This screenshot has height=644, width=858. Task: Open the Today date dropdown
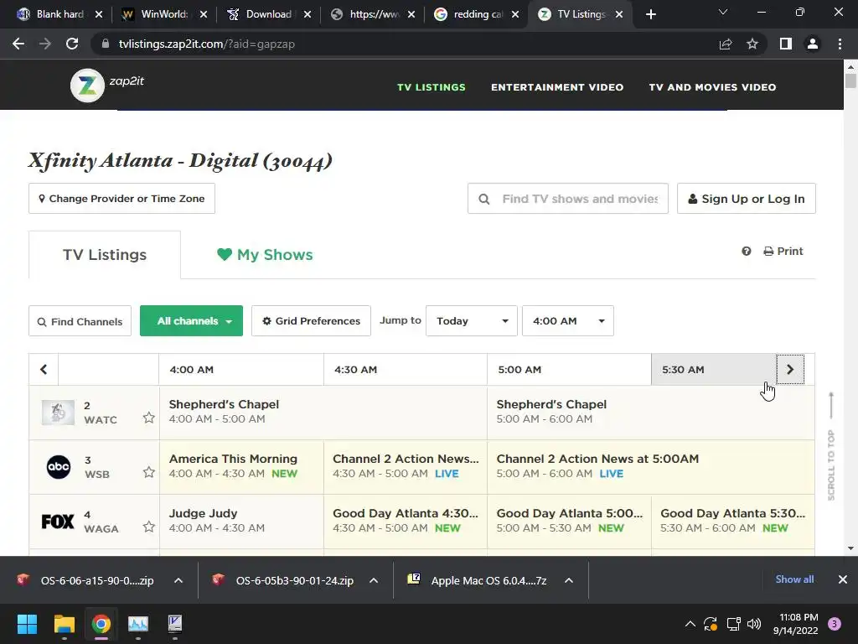(x=472, y=321)
